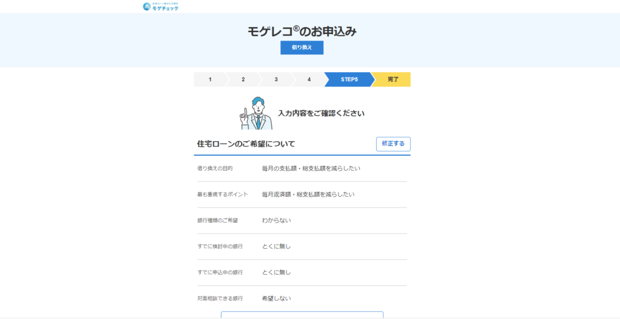
Task: Select the 完了 progress step
Action: (x=392, y=79)
